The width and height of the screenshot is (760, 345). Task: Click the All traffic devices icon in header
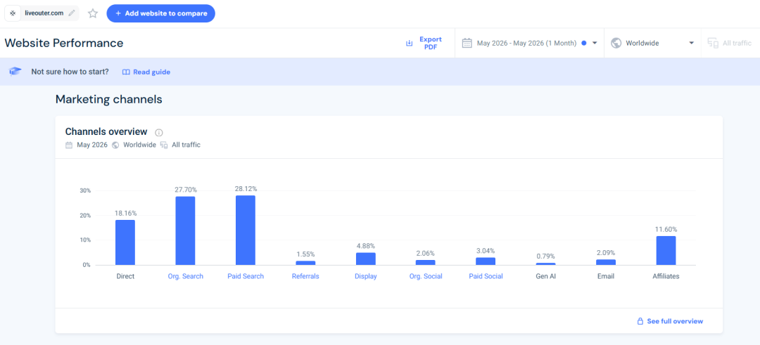(x=712, y=43)
